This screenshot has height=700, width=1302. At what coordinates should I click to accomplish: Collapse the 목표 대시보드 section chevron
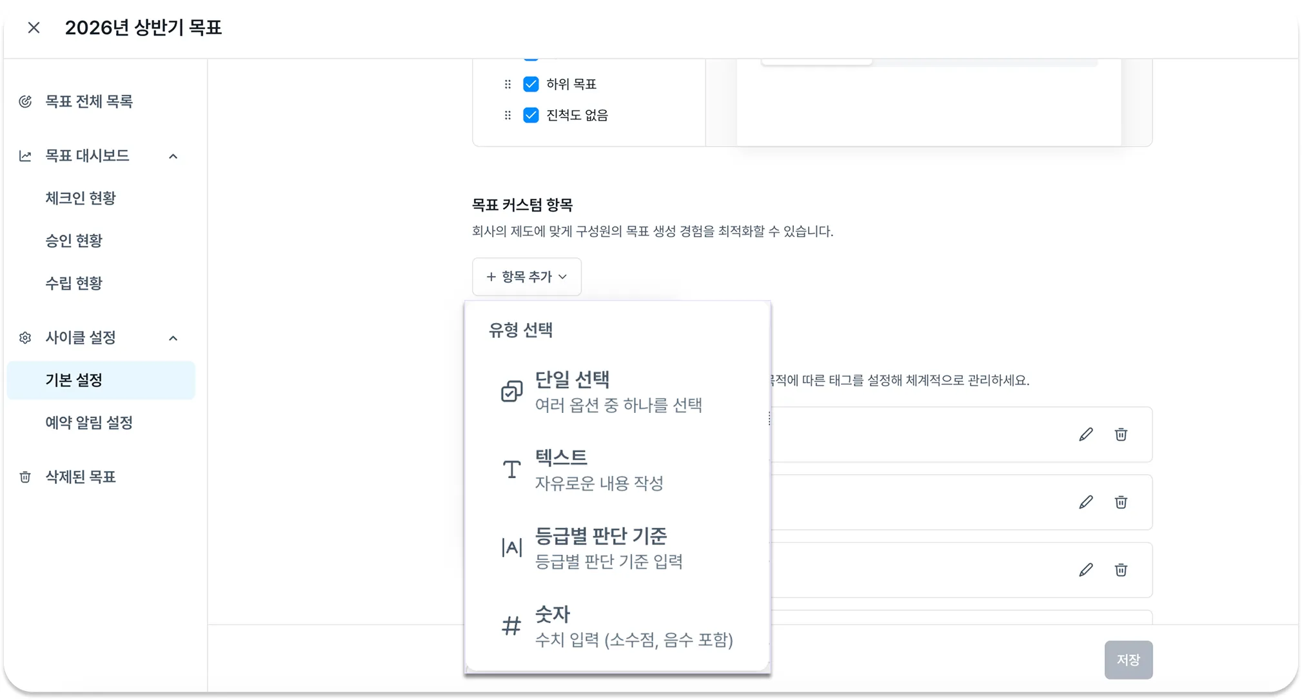point(173,156)
